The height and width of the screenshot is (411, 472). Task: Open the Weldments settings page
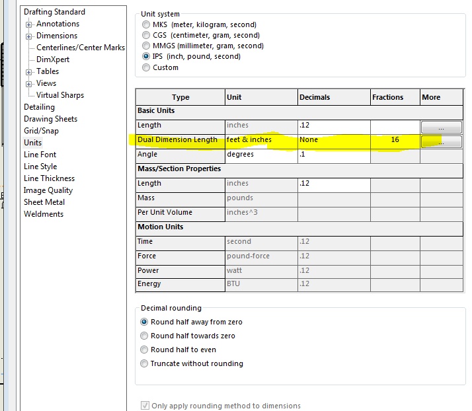pos(44,214)
